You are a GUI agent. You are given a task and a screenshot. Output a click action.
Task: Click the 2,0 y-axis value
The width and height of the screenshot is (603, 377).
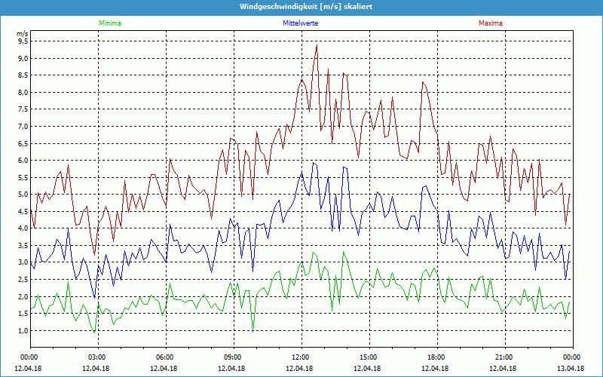pyautogui.click(x=23, y=296)
